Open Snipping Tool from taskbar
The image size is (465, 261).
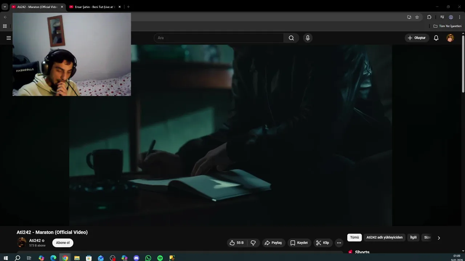click(172, 258)
